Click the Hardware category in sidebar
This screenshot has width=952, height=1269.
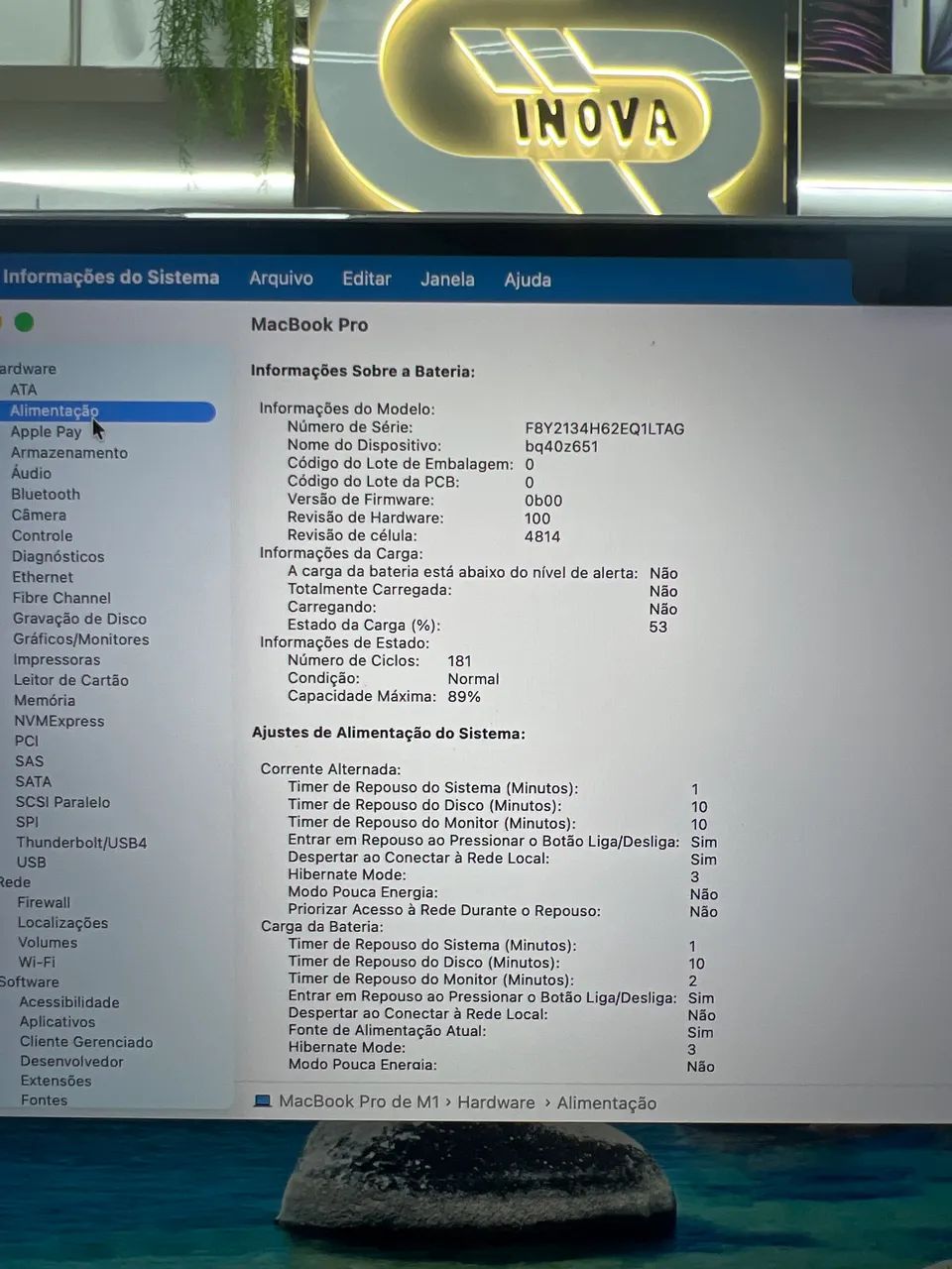pos(28,369)
